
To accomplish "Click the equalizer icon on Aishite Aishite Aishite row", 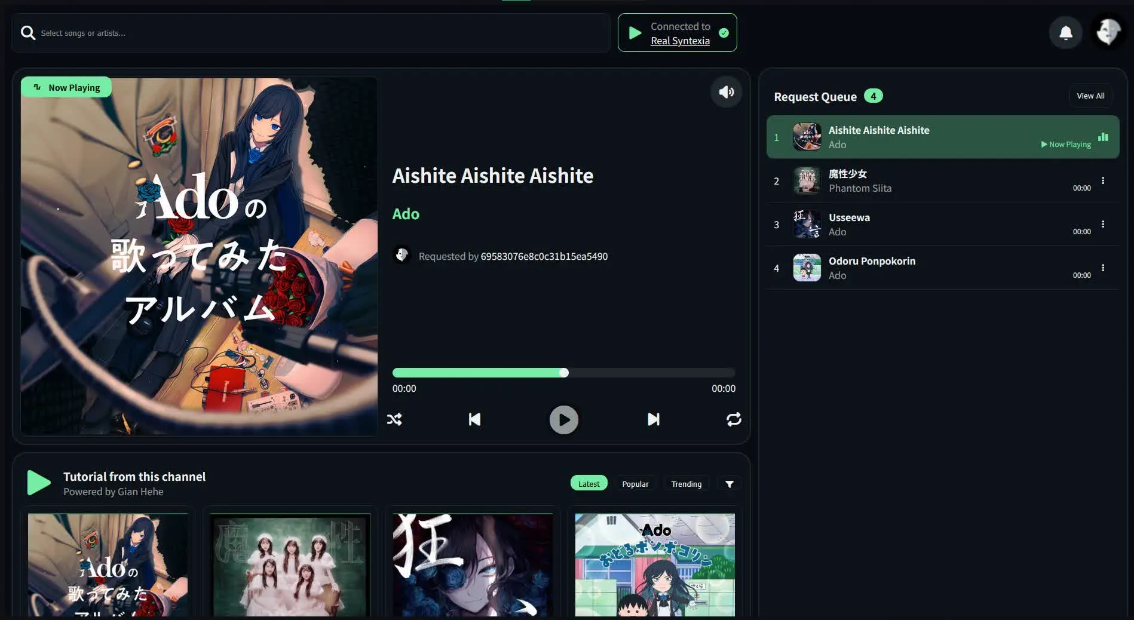I will click(1103, 137).
